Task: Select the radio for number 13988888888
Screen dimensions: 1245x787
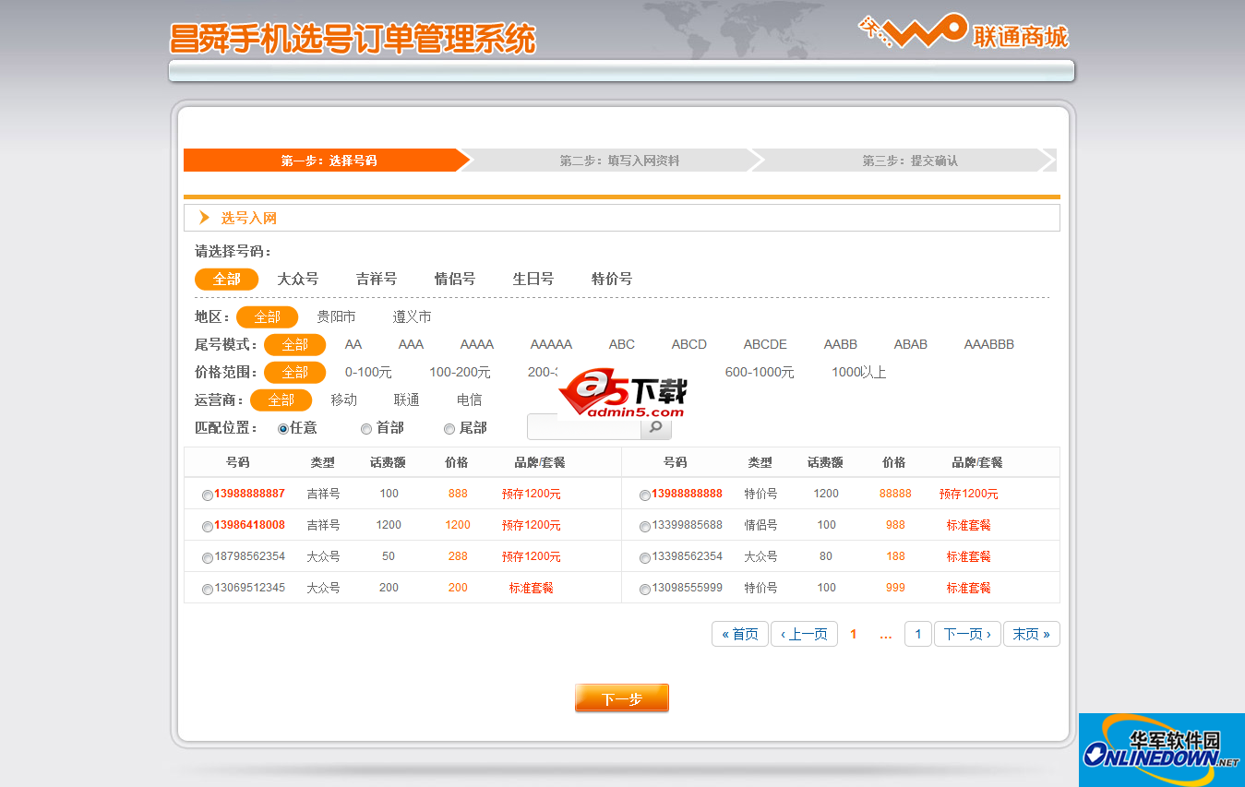Action: point(644,495)
